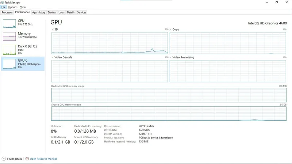Viewport: 292px width, 164px height.
Task: Open Disk 0 (G: C:) performance view
Action: [23, 50]
